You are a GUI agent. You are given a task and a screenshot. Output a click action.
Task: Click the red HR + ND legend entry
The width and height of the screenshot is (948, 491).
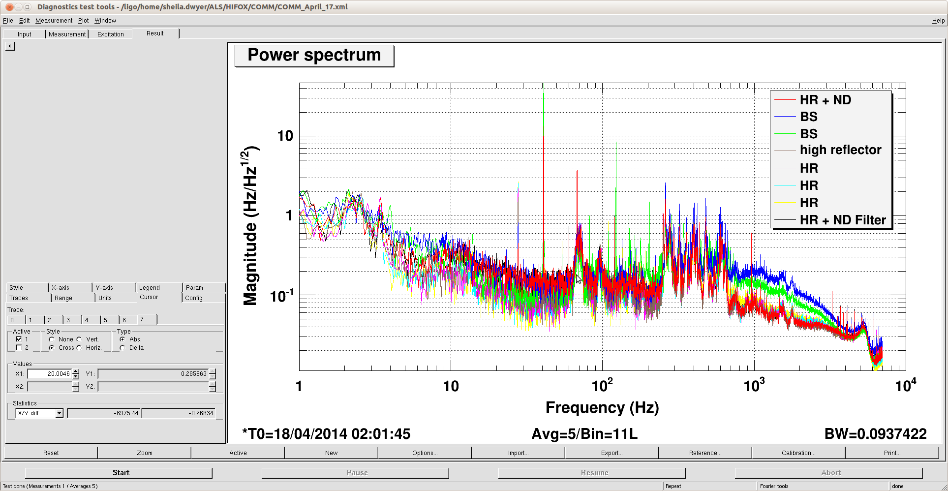pyautogui.click(x=813, y=100)
